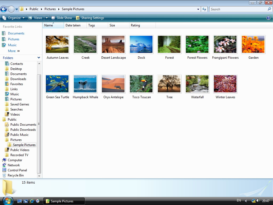Sort by Name column header

click(53, 25)
